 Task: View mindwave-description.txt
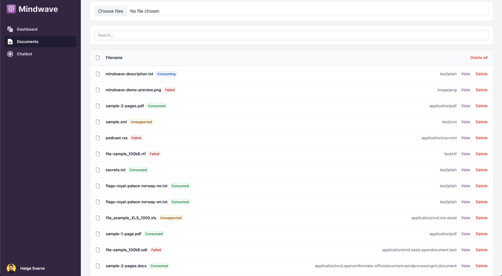tap(465, 74)
